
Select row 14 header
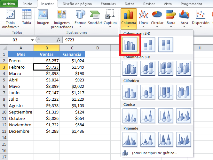click(4, 138)
